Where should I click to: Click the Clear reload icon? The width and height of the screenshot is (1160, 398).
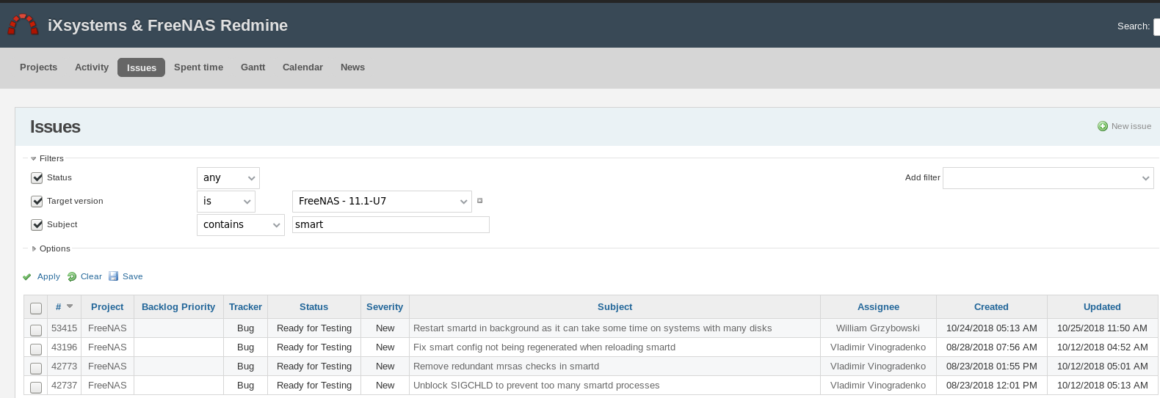coord(72,277)
